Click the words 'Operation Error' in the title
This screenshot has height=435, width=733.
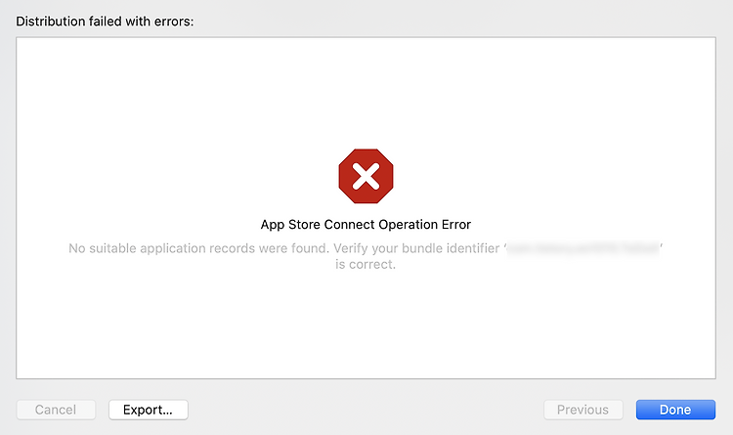[x=425, y=225]
